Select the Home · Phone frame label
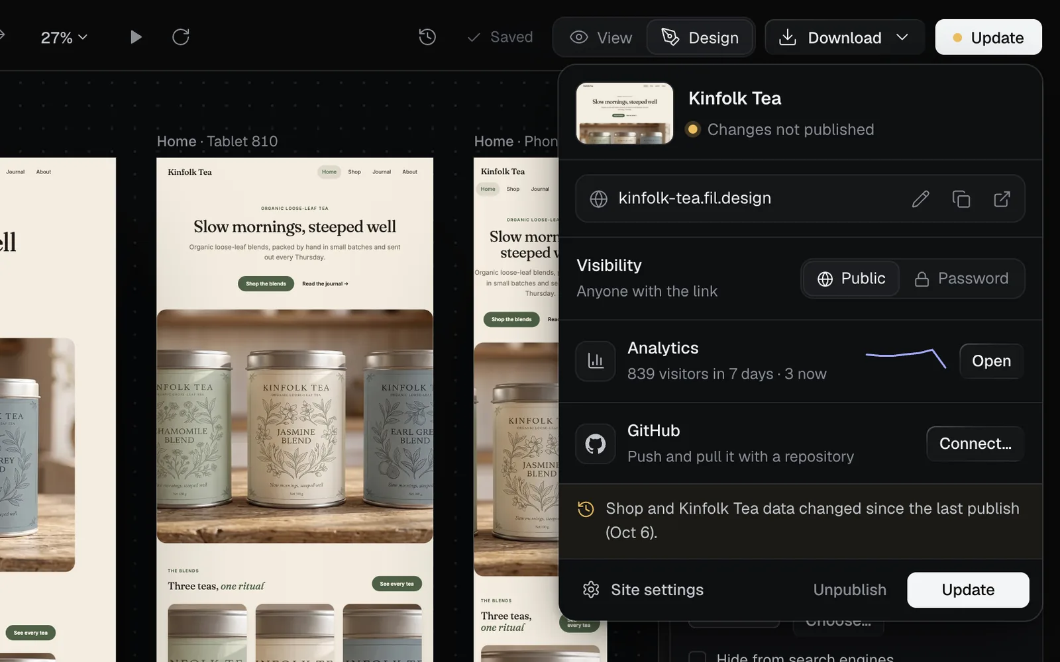 [516, 142]
